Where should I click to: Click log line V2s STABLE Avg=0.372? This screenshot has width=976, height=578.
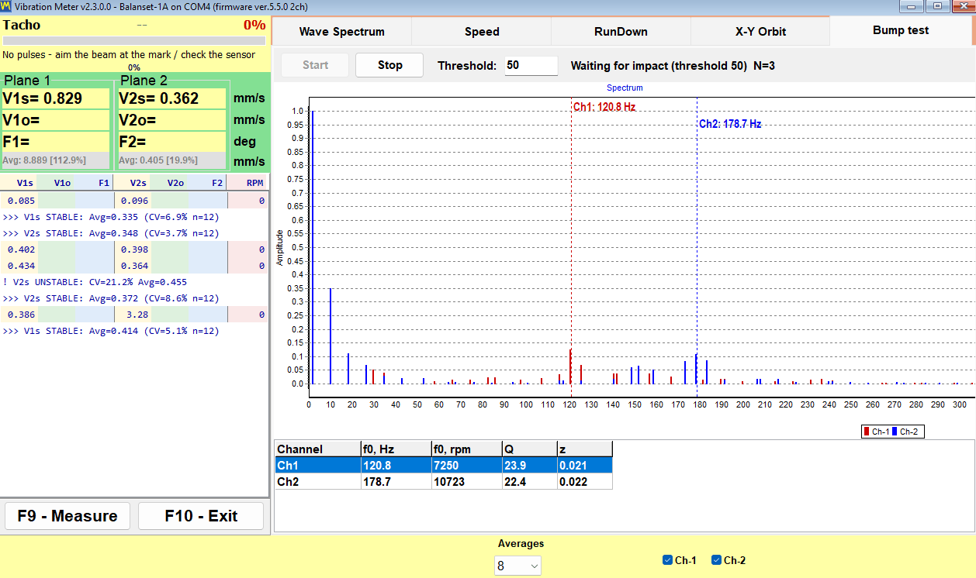click(x=111, y=298)
